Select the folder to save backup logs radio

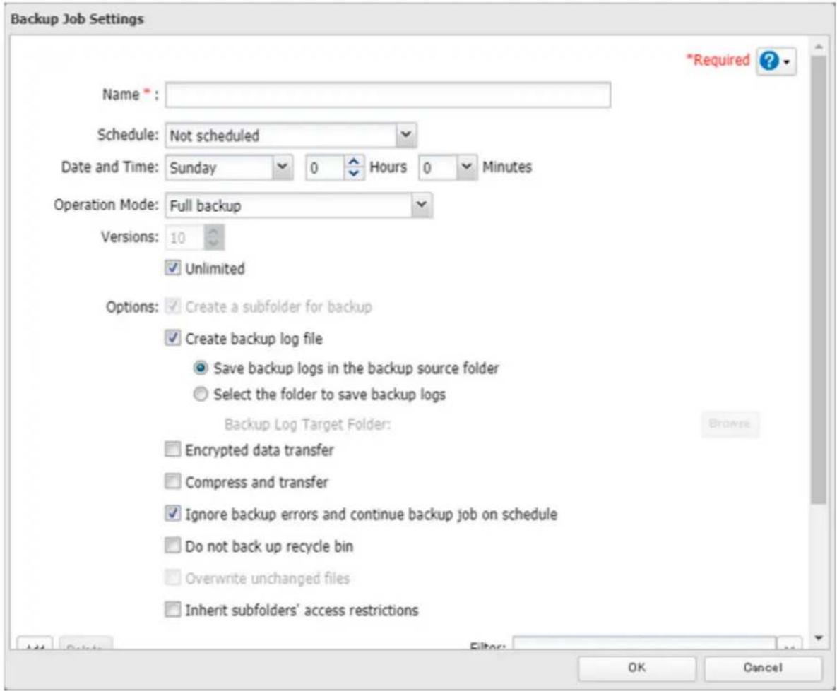(x=200, y=395)
